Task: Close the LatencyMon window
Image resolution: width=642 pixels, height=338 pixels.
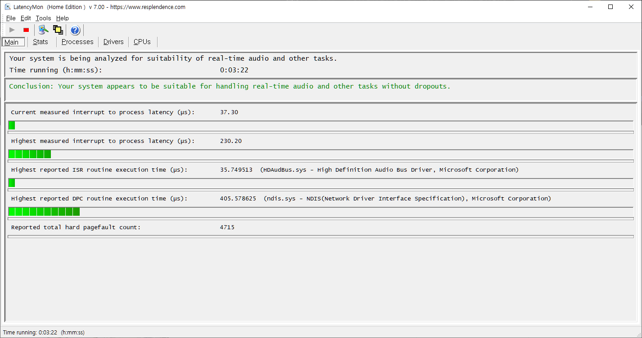Action: point(631,7)
